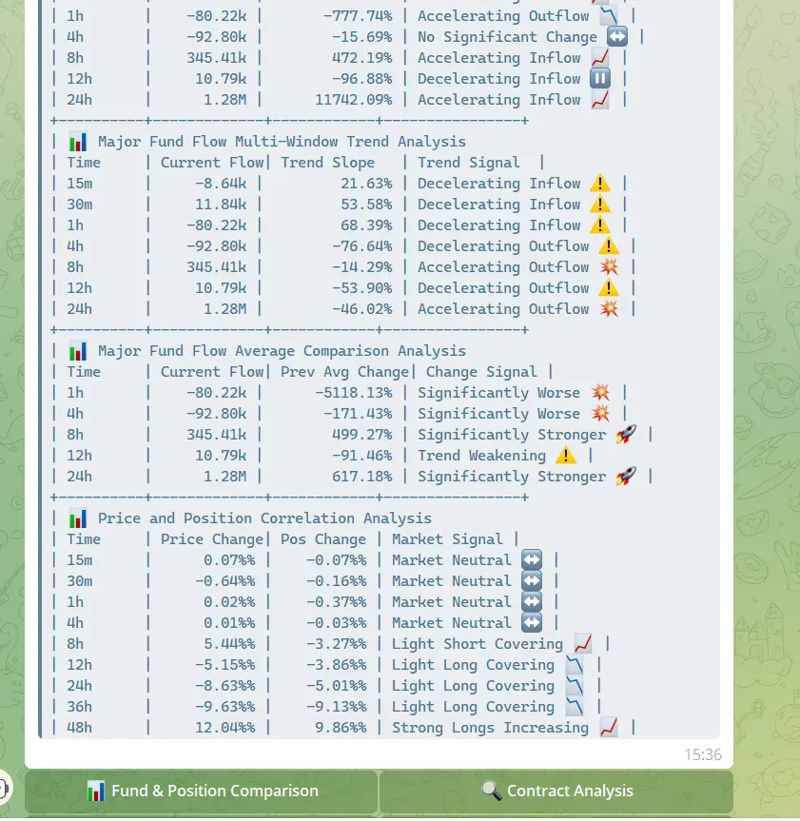Click Light Short Covering signal text
Screen dimensions: 800x821
click(x=478, y=644)
